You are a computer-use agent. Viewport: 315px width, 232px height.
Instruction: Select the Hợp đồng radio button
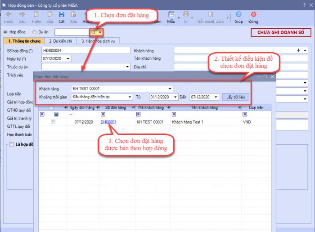pos(5,32)
